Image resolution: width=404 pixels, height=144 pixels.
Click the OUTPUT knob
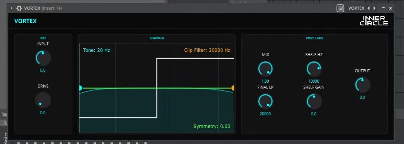tap(362, 85)
